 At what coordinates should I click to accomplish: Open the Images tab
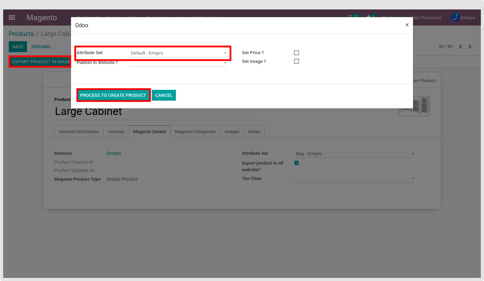(232, 131)
